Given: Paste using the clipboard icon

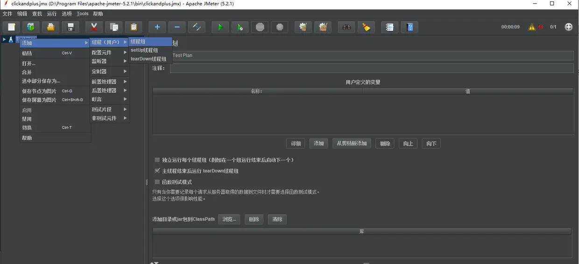Looking at the screenshot, I should pos(134,27).
